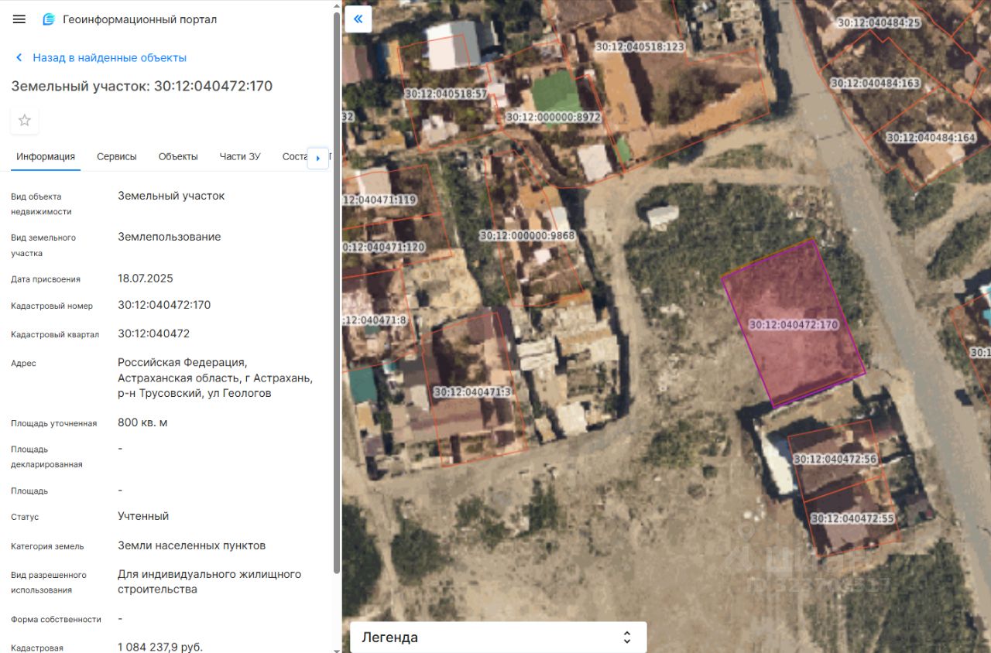Open the partially hidden Соста… tab
The image size is (991, 653).
click(295, 156)
